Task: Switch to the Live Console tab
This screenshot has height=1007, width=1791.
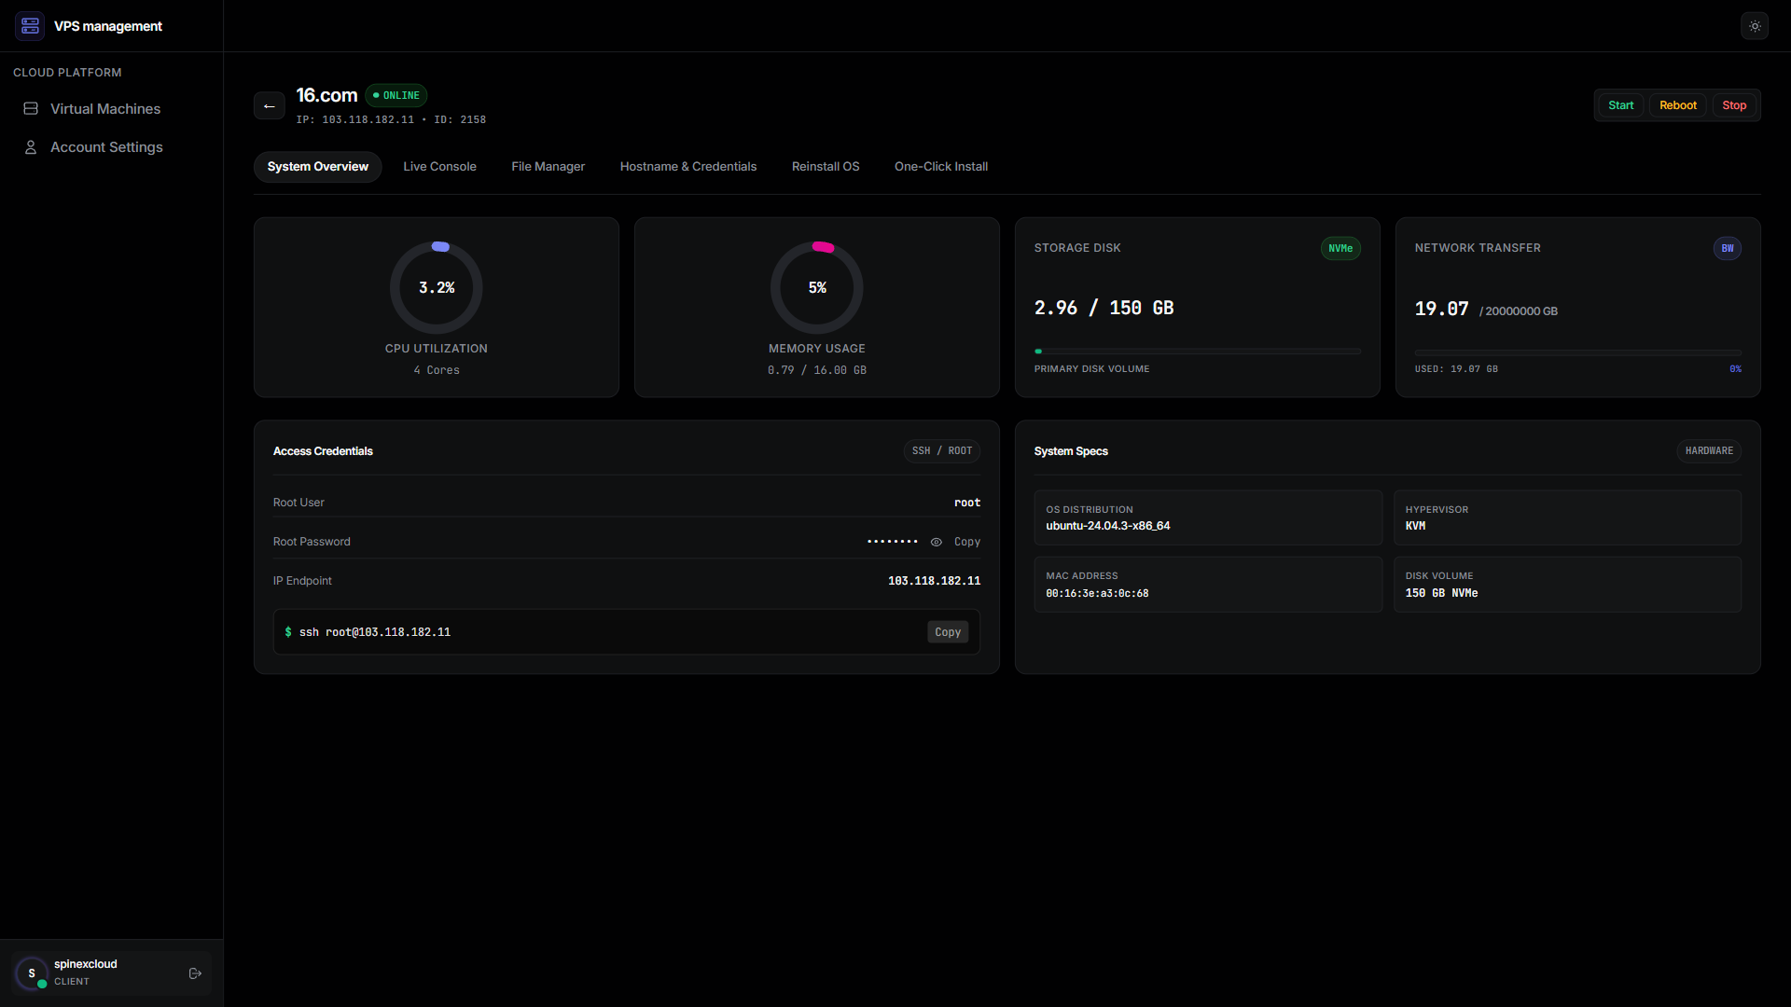Action: (x=439, y=167)
